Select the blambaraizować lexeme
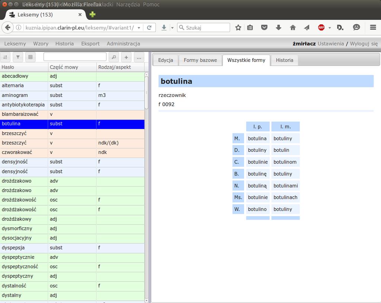The width and height of the screenshot is (381, 303). (72, 114)
